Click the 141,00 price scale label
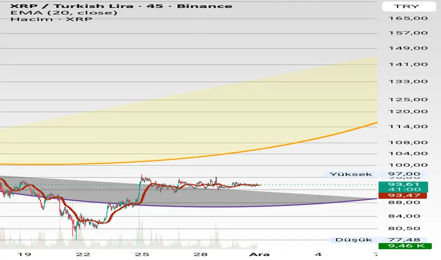Image resolution: width=441 pixels, height=260 pixels. [x=408, y=64]
